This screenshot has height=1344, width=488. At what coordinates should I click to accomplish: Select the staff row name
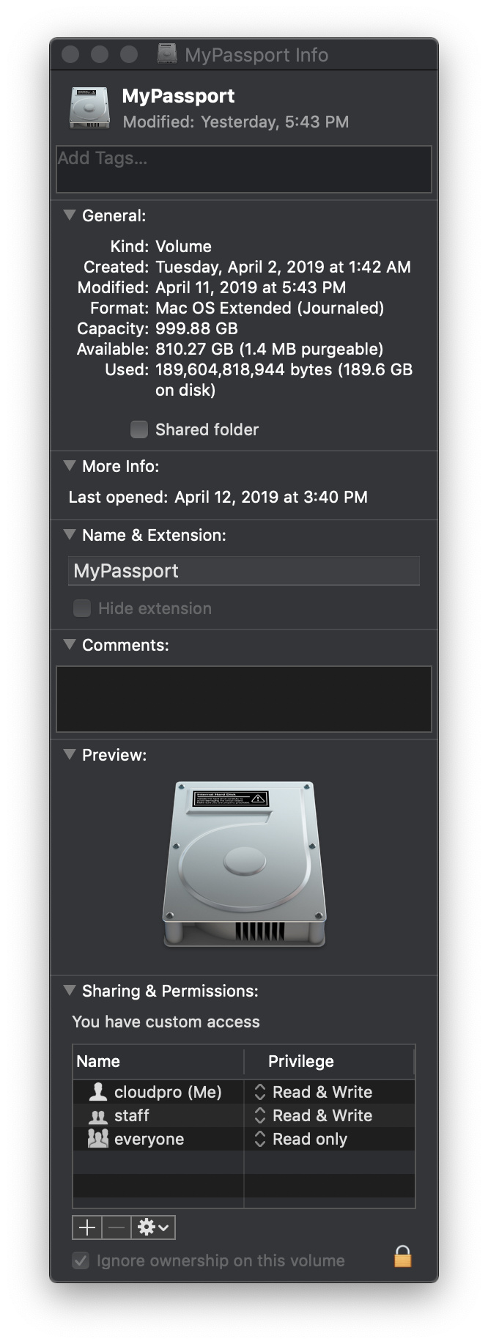coord(132,1115)
